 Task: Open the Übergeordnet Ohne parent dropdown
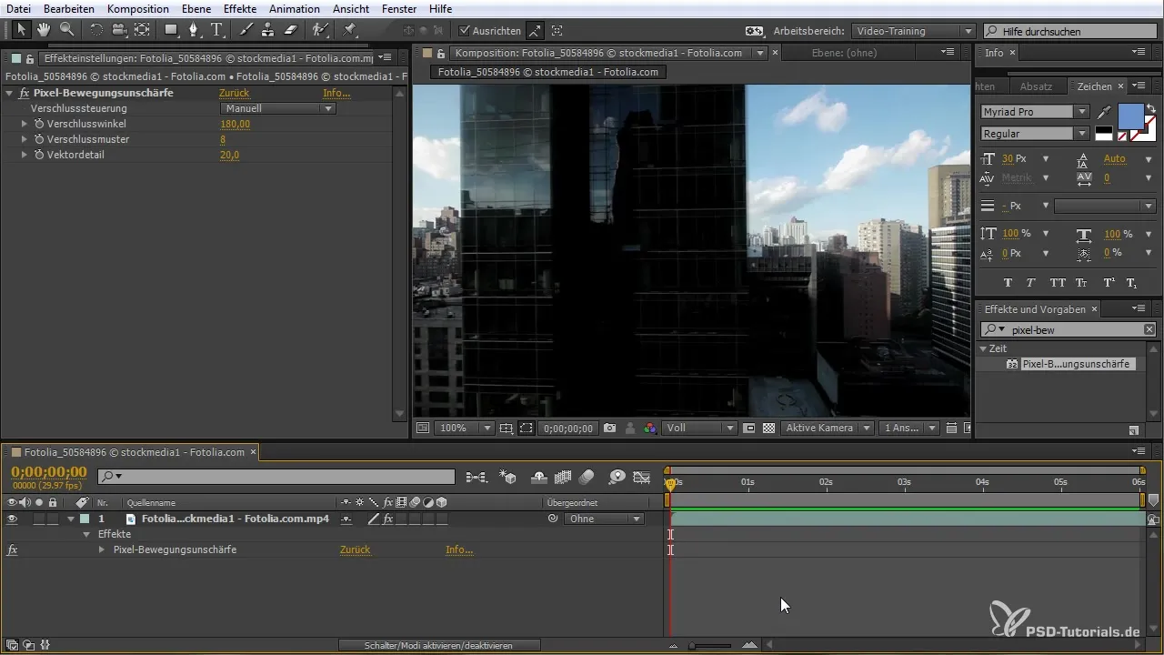pyautogui.click(x=603, y=519)
